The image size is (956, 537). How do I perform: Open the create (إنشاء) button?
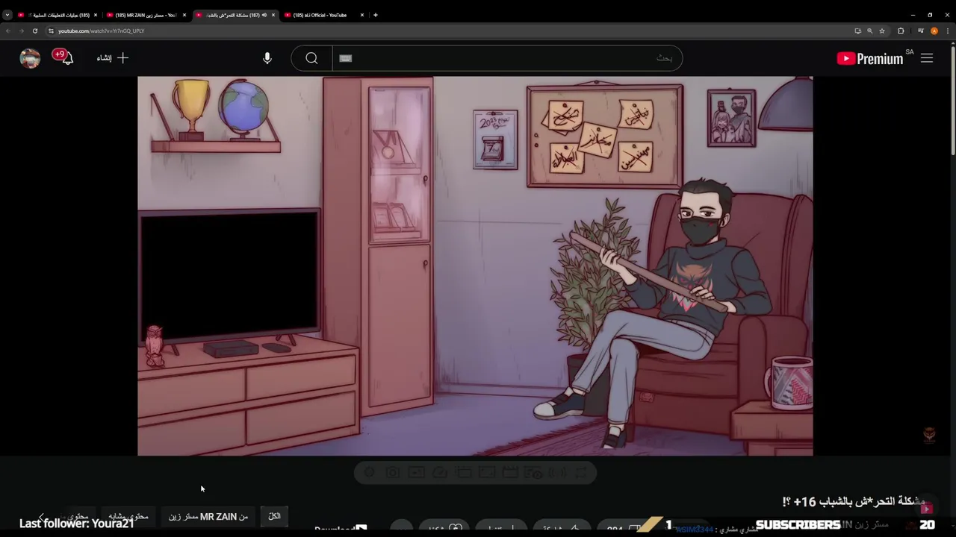point(113,57)
